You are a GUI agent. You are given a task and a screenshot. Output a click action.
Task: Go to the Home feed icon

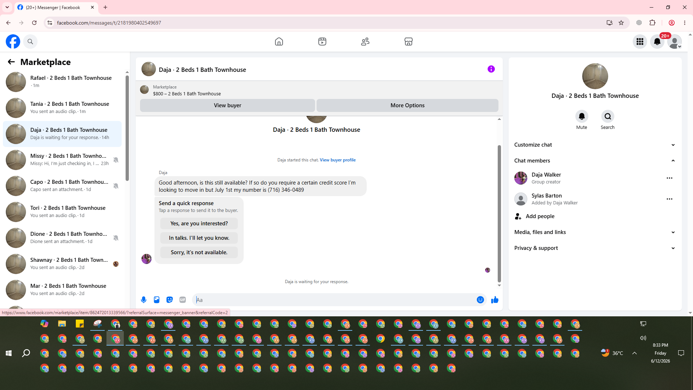(279, 42)
